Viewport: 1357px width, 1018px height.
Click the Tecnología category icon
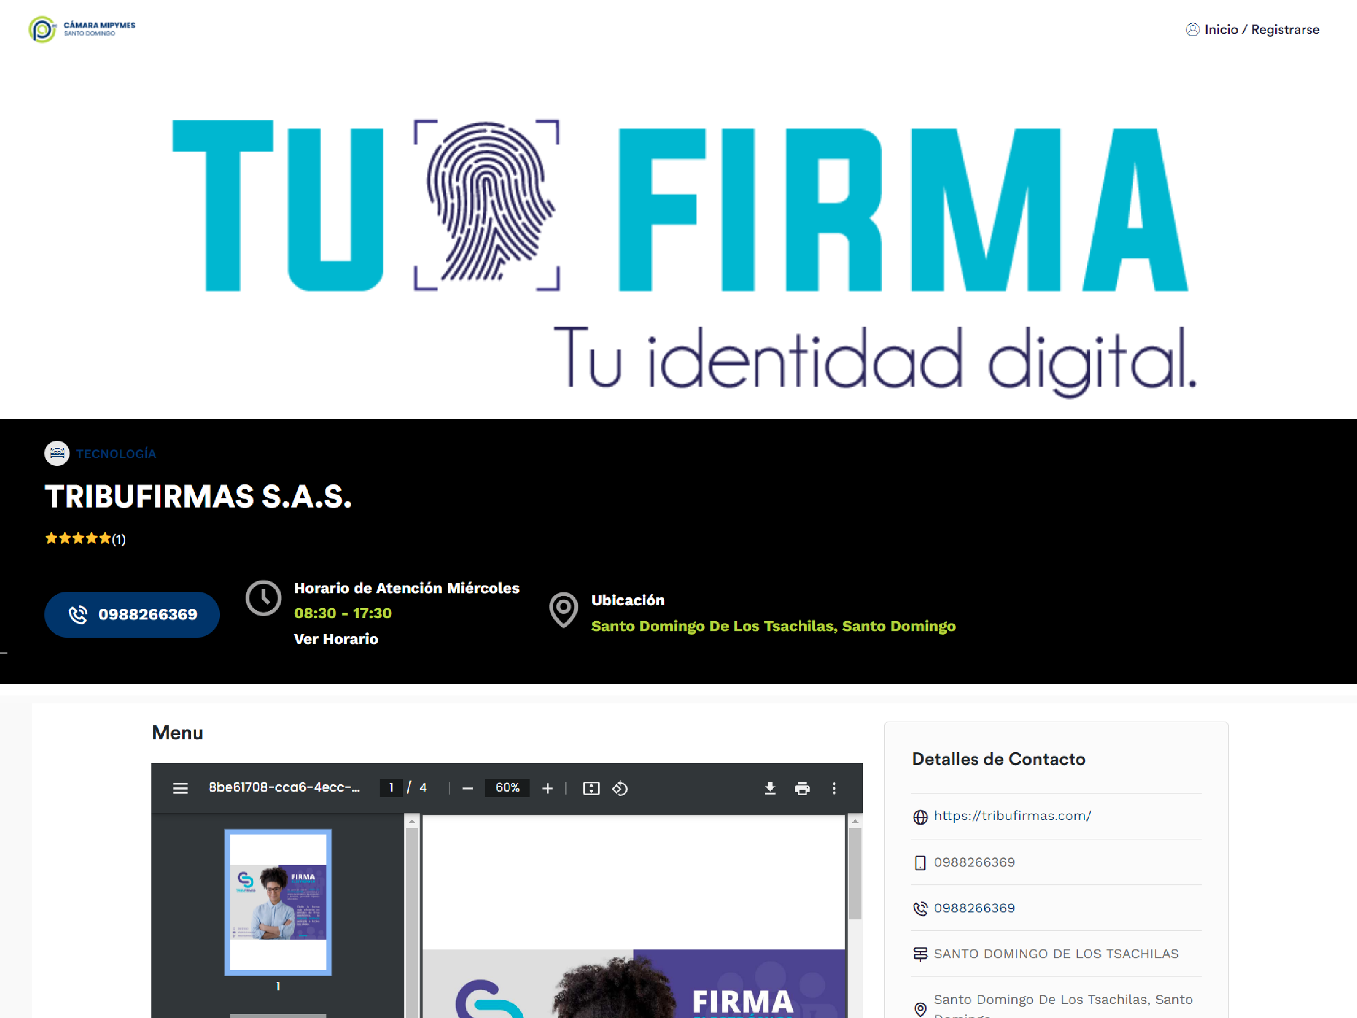pos(57,453)
